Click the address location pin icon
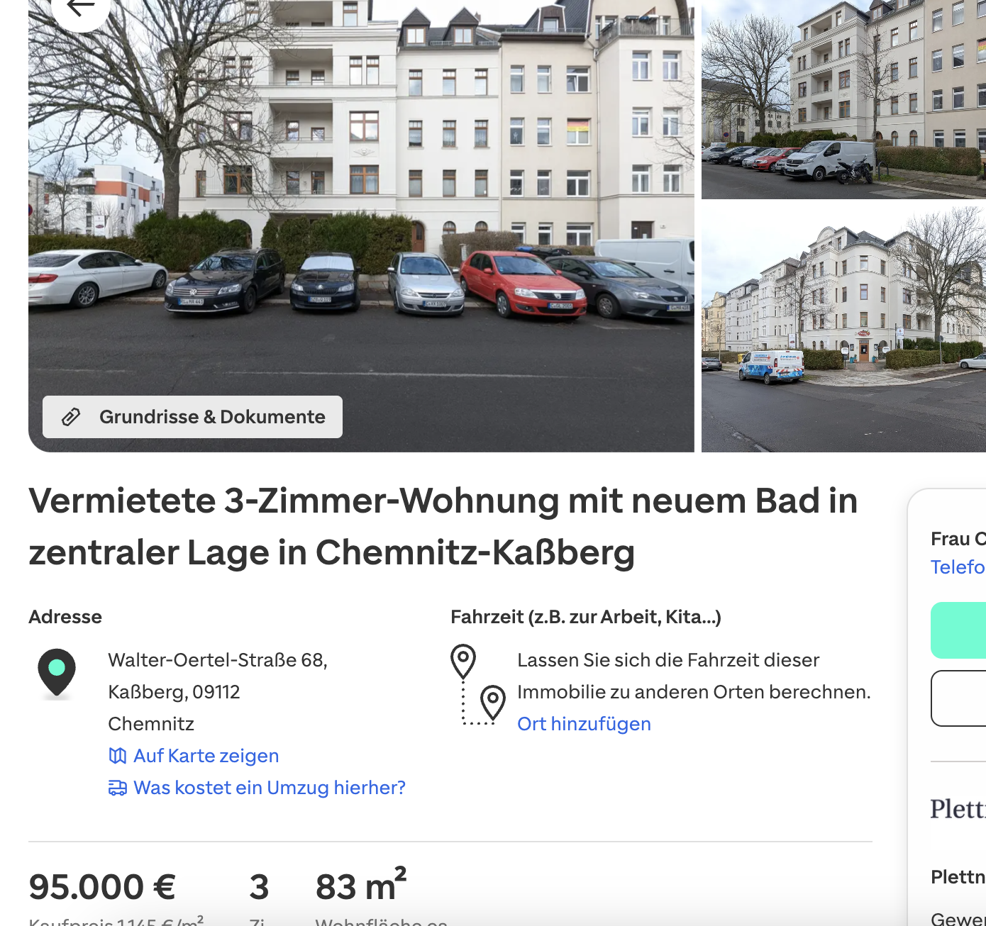Screen dimensions: 986x926 57,673
